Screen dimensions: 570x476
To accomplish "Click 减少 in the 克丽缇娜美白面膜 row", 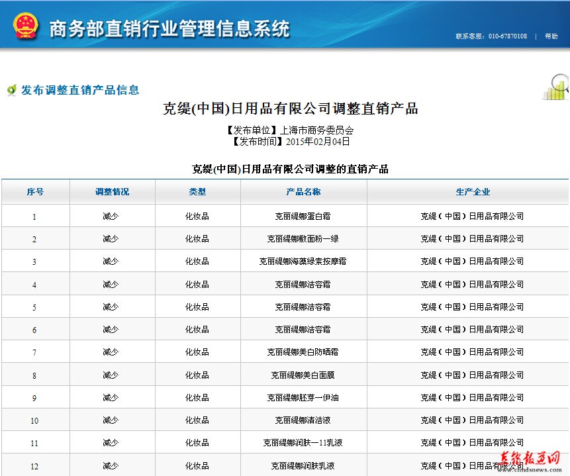I will [111, 375].
